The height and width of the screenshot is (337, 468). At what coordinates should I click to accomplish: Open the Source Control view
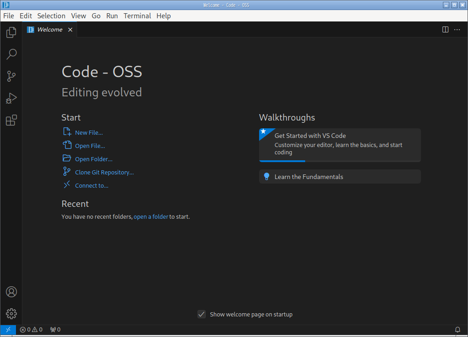pyautogui.click(x=11, y=76)
